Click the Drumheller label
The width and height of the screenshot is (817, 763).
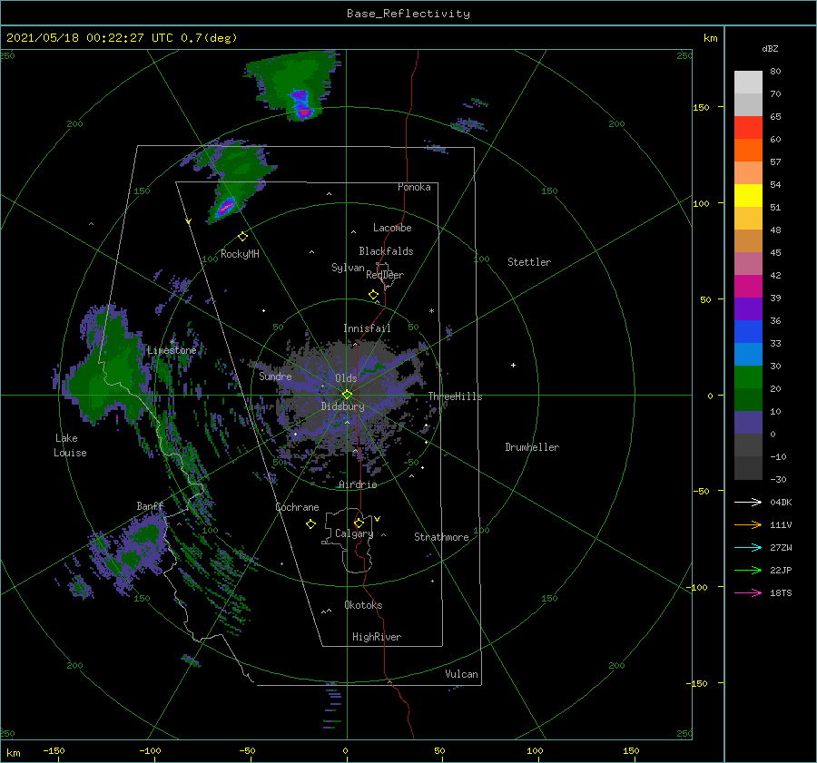tap(532, 447)
